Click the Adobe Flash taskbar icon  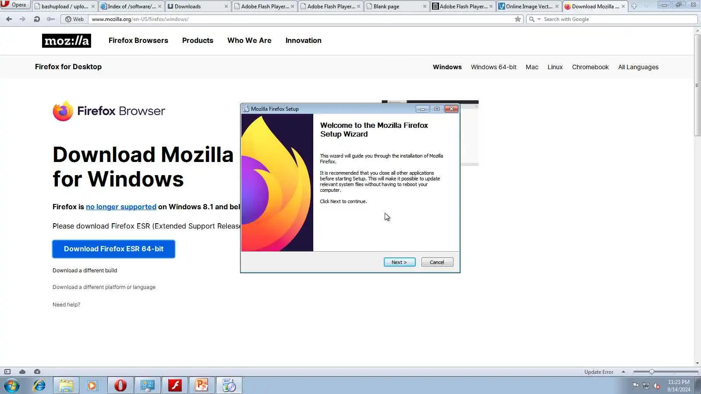[175, 386]
